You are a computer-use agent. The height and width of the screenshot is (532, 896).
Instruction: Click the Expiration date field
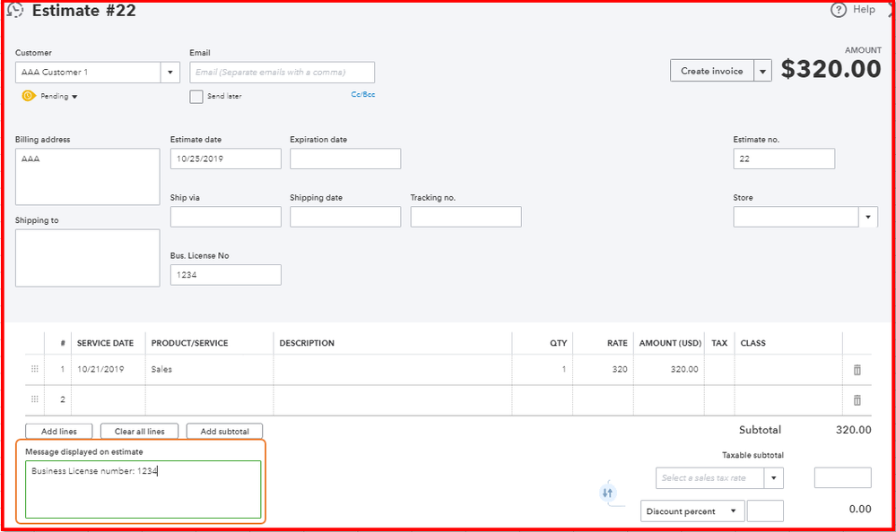tap(345, 159)
